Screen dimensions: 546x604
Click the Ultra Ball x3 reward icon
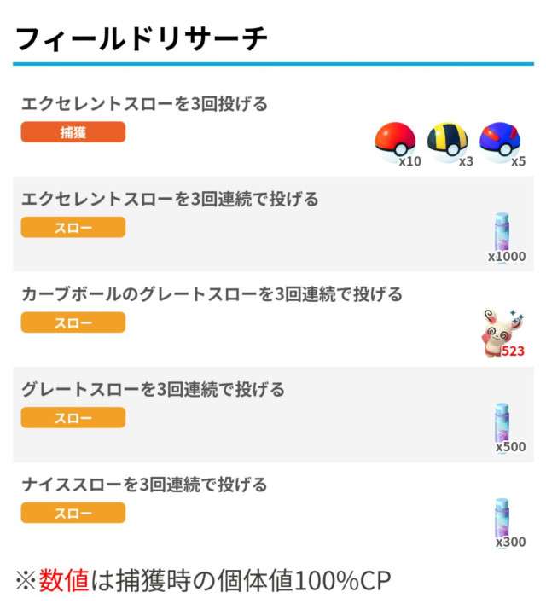click(446, 141)
